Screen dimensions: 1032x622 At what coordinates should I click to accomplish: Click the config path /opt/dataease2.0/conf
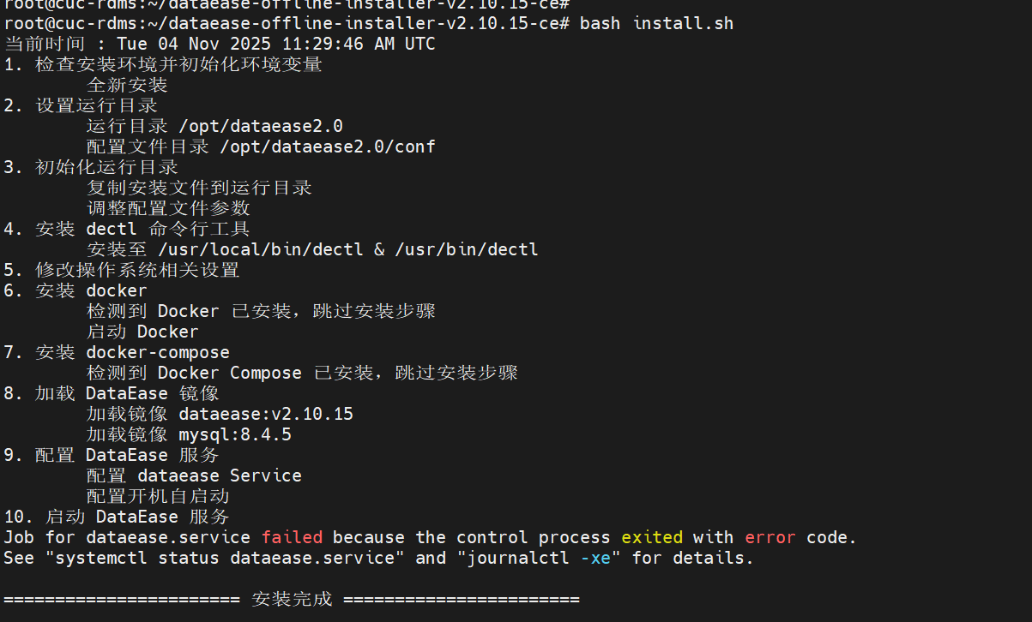[328, 147]
